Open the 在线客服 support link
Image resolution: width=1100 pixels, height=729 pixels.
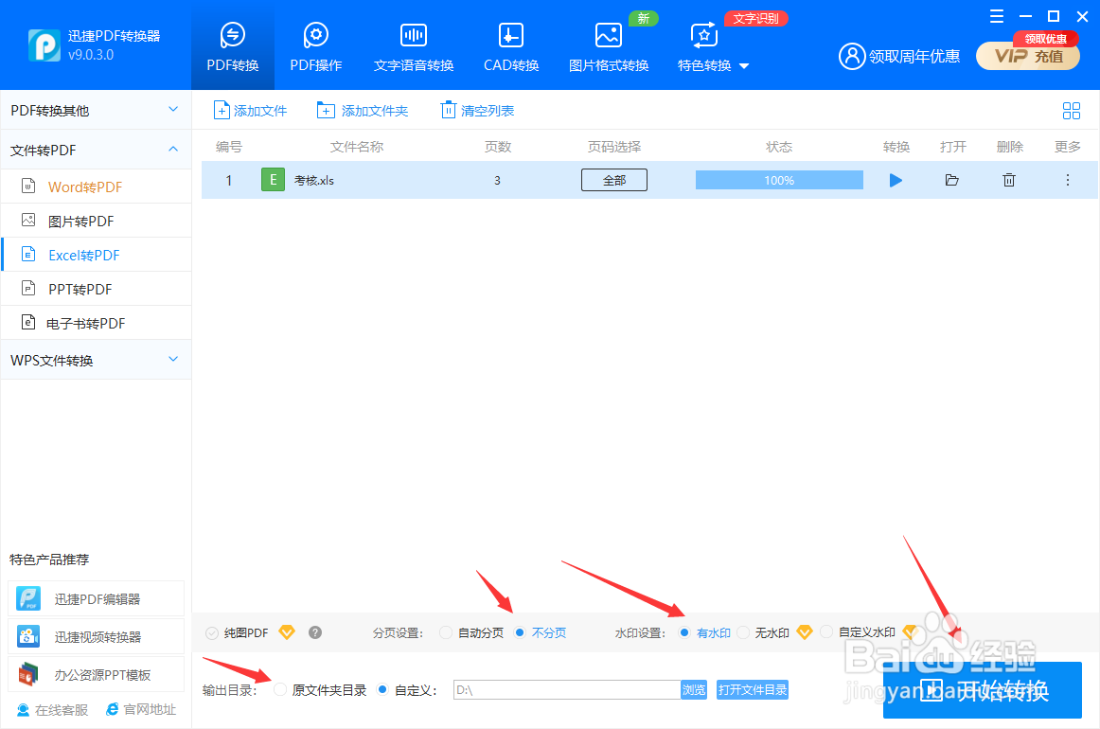click(51, 708)
